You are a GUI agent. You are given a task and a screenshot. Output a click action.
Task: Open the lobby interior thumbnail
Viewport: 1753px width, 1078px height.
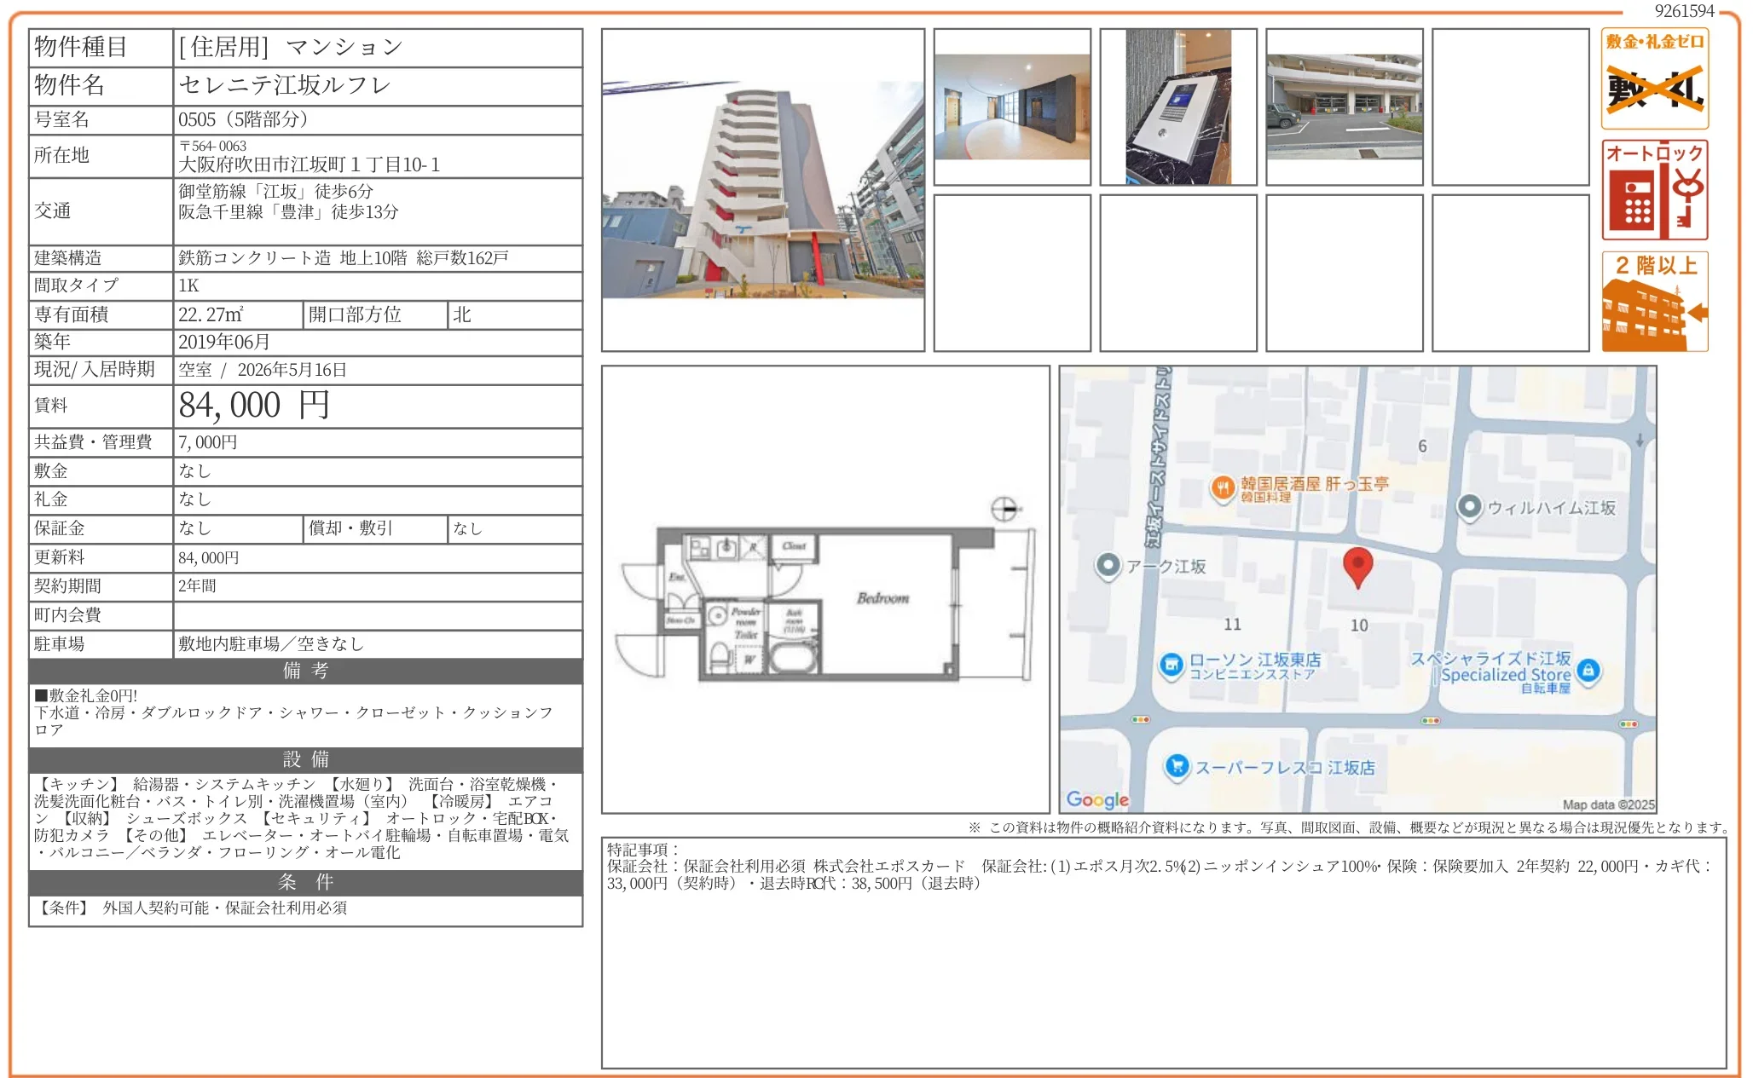click(x=1012, y=107)
